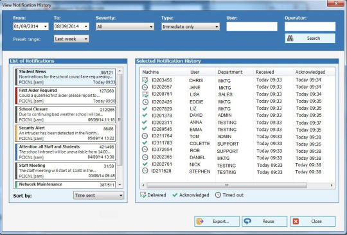
Task: Click history table scroll left arrow
Action: [x=143, y=186]
